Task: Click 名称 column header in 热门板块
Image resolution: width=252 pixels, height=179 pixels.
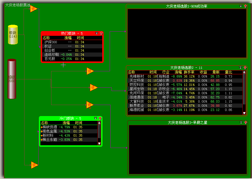Action: pos(46,38)
